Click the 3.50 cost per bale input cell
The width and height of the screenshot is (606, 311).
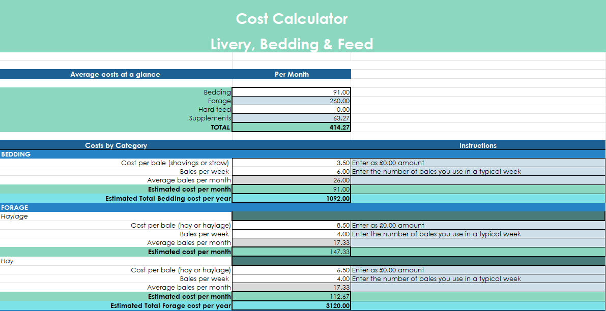292,163
